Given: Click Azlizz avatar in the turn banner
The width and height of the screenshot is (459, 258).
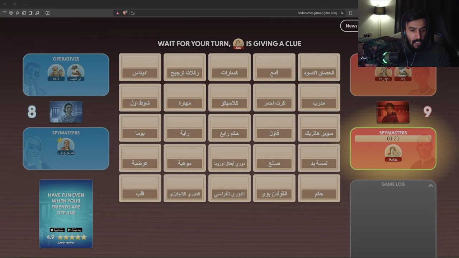Looking at the screenshot, I should tap(238, 44).
